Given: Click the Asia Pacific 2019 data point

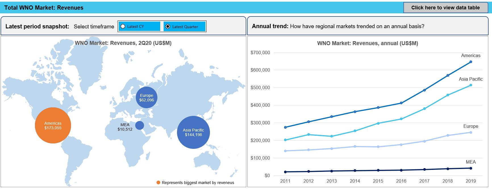Looking at the screenshot, I should tap(471, 85).
